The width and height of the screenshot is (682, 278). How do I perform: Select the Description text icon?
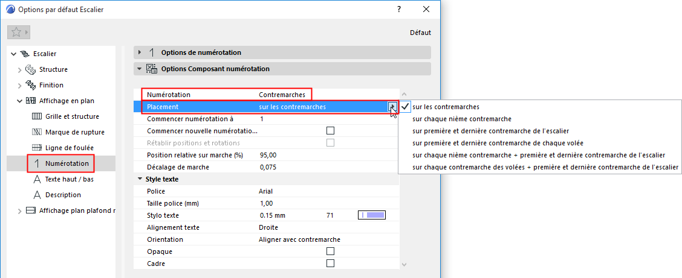coord(37,195)
